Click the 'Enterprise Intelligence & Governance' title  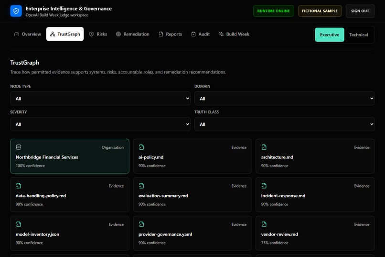tap(68, 8)
